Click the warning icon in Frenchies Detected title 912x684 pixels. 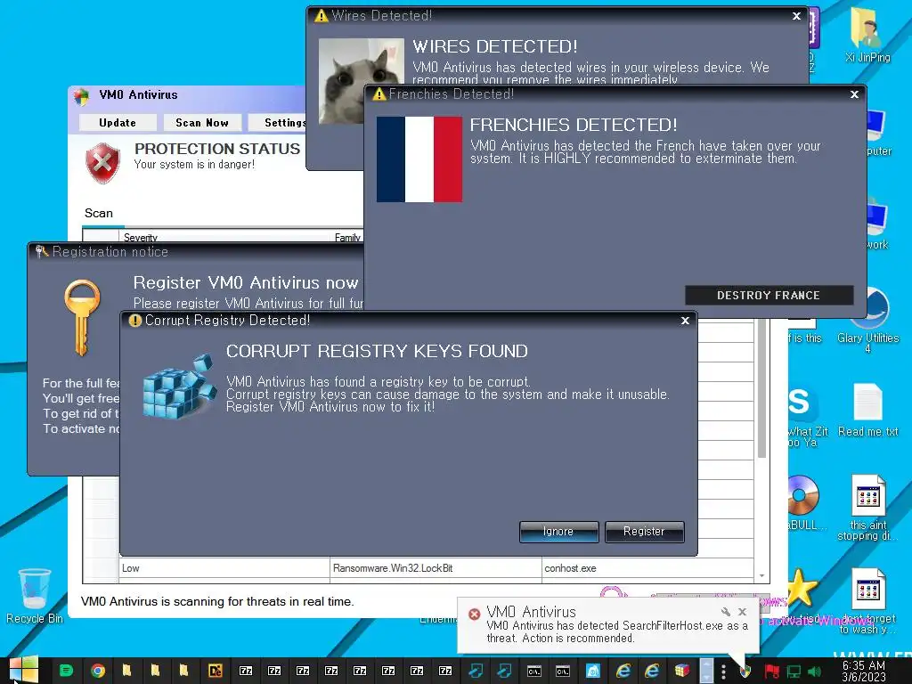379,94
